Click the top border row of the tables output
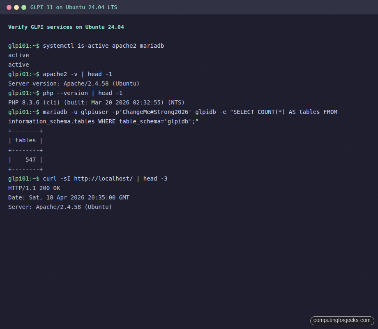Image resolution: width=378 pixels, height=329 pixels. 25,131
